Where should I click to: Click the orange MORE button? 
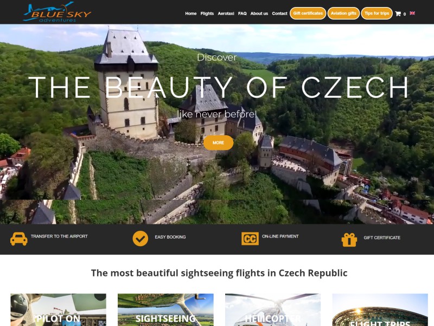(x=219, y=142)
